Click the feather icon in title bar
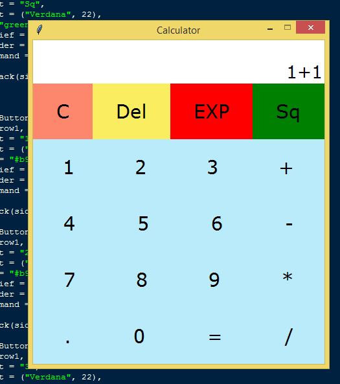This screenshot has width=340, height=384. (x=40, y=30)
